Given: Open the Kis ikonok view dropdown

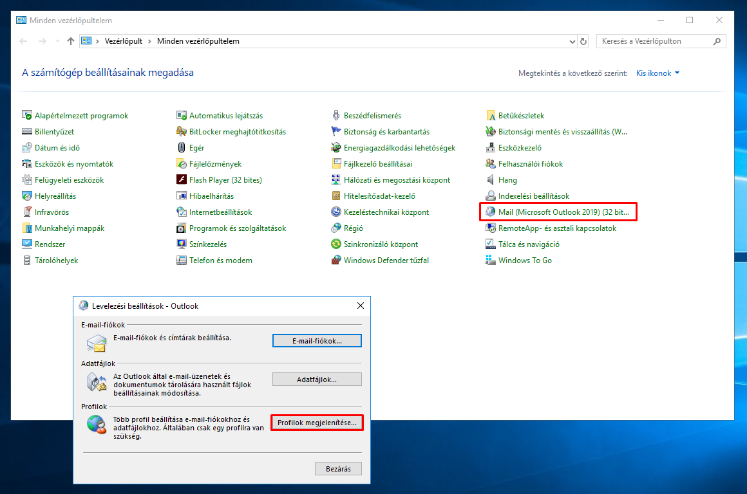Looking at the screenshot, I should (x=658, y=73).
